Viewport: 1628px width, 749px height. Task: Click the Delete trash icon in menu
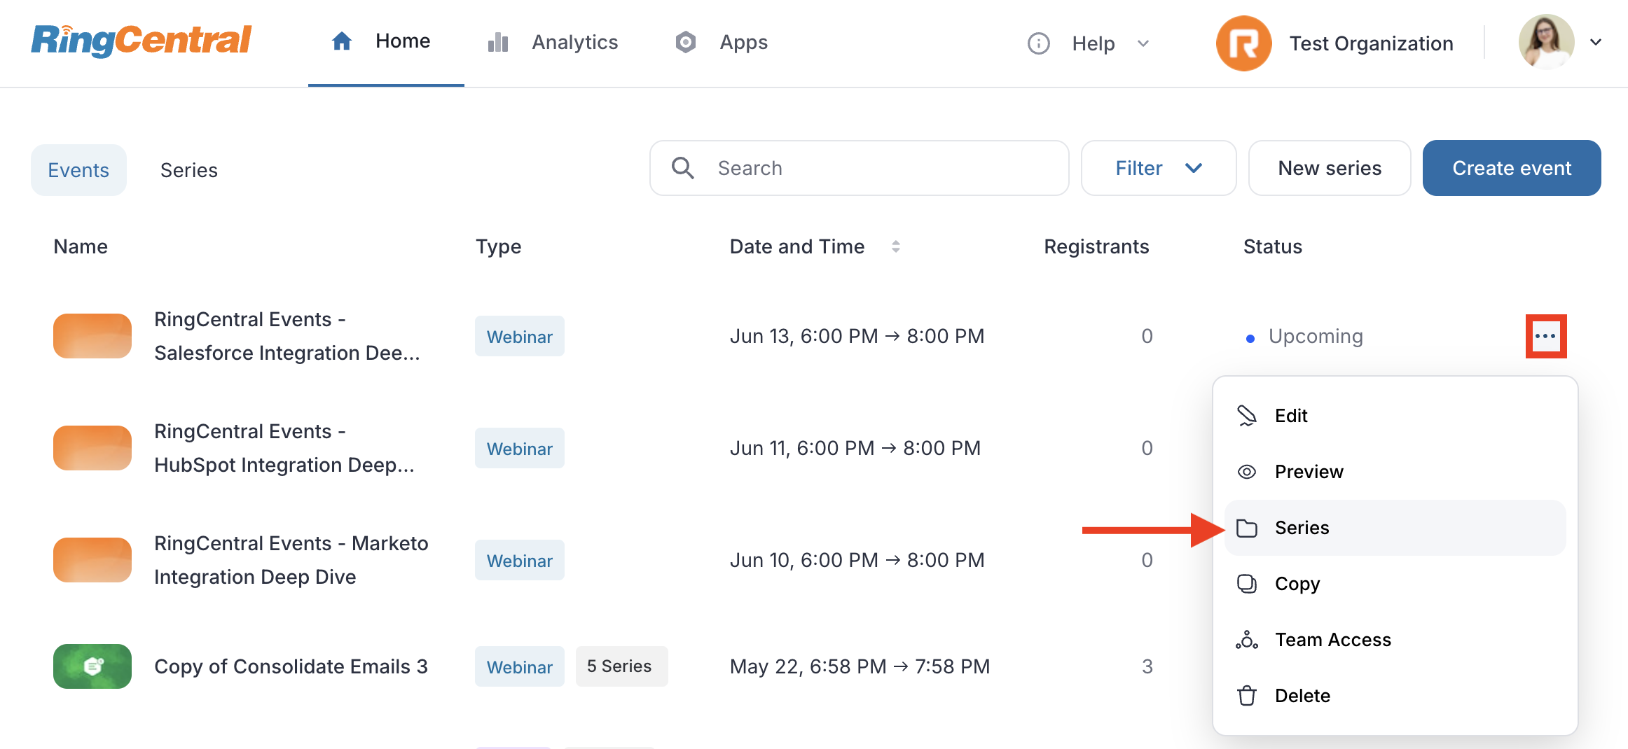[1247, 696]
